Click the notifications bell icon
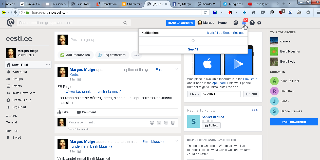 click(x=244, y=23)
